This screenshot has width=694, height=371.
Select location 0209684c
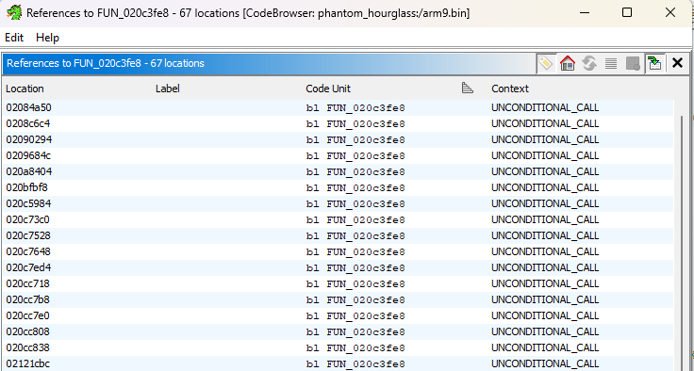[28, 155]
